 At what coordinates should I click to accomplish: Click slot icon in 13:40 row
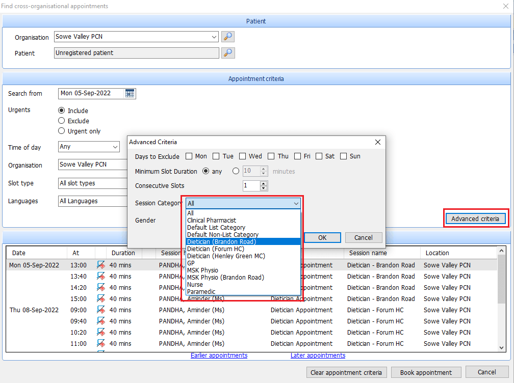pyautogui.click(x=101, y=276)
